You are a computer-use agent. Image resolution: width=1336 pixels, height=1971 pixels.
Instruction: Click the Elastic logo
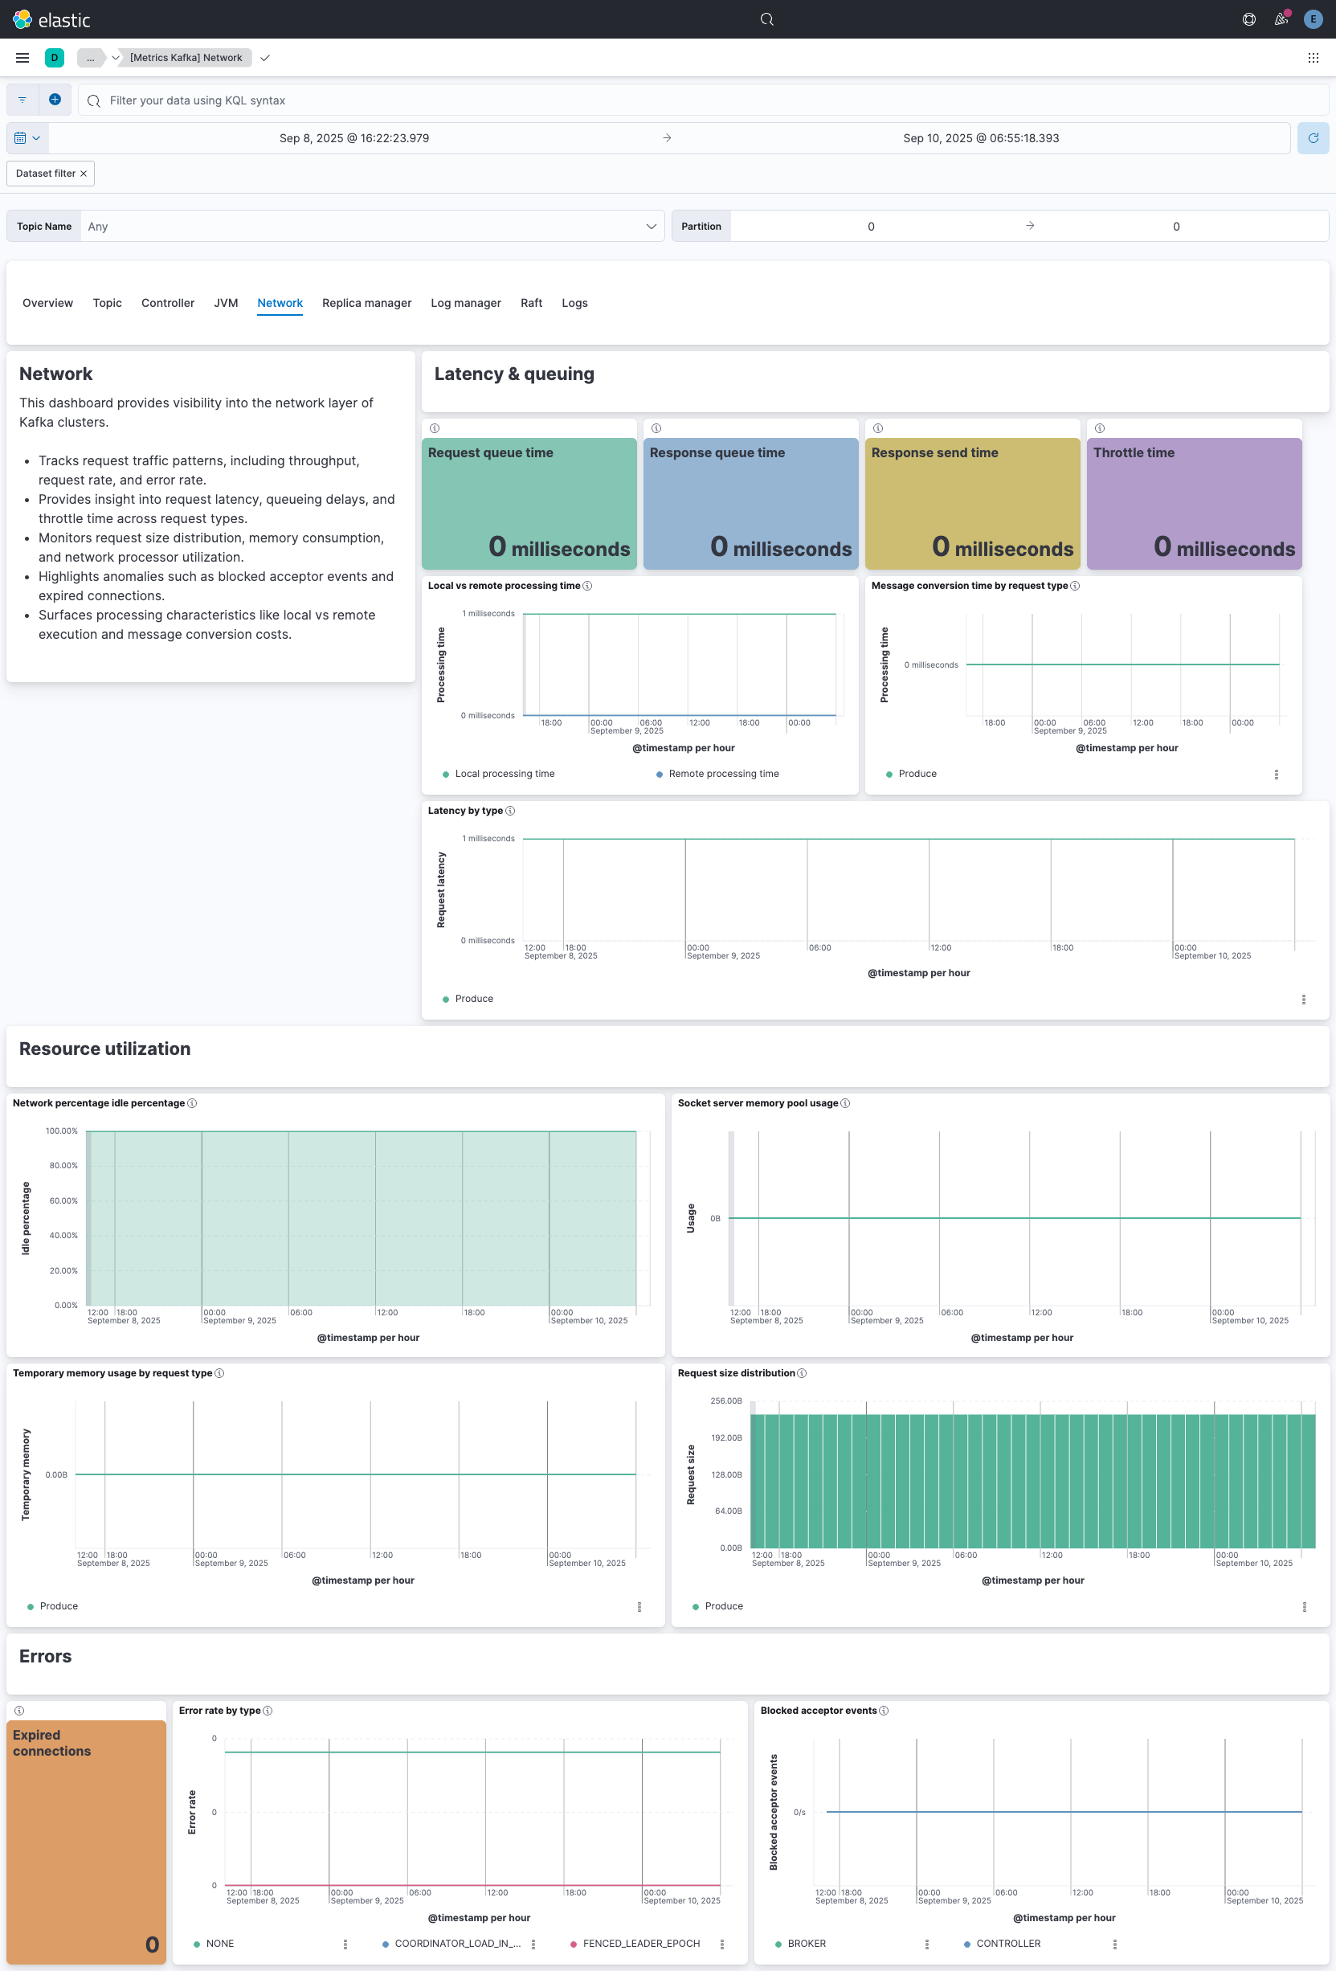point(51,19)
